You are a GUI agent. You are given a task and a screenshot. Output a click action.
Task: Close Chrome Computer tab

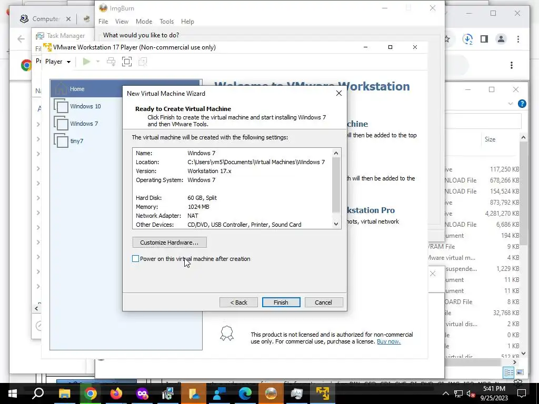[x=68, y=19]
